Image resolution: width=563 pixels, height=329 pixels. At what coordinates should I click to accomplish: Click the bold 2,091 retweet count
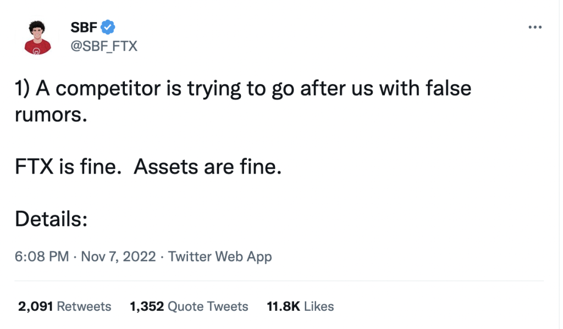coord(36,306)
